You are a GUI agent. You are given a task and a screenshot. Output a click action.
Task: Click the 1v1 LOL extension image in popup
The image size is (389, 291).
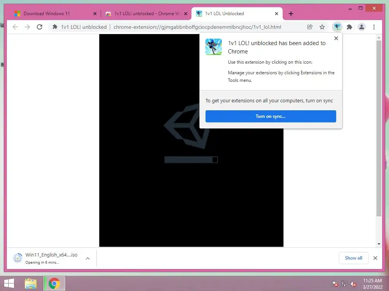pos(213,47)
